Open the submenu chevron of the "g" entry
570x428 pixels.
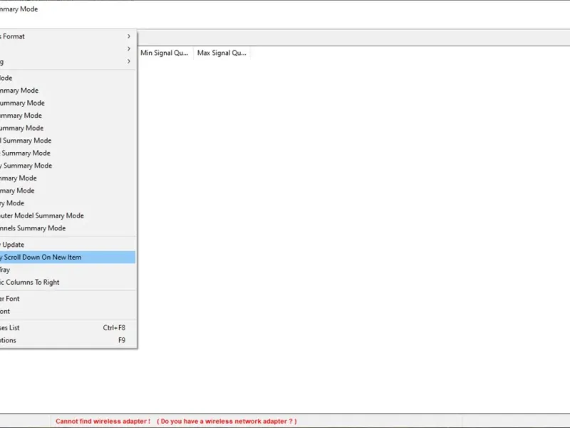pyautogui.click(x=129, y=61)
